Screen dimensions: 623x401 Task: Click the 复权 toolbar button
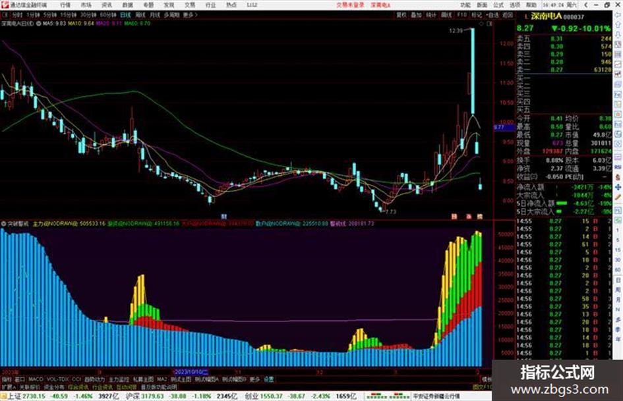point(401,14)
